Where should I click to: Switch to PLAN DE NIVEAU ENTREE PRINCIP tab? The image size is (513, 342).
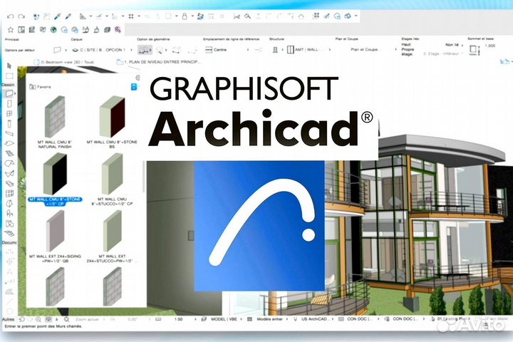click(x=159, y=62)
